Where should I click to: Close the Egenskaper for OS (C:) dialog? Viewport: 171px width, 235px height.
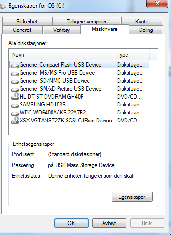[157, 3]
